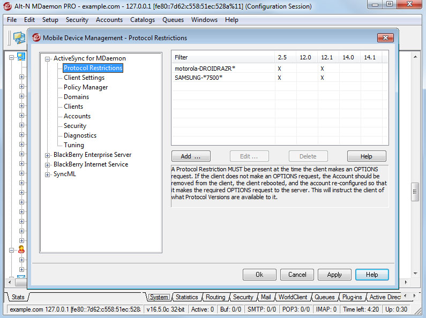Select Security tree item in dialog

75,126
